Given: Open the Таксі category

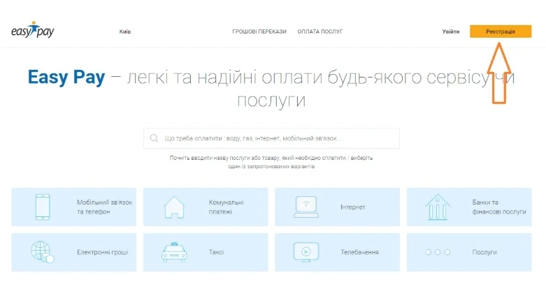Looking at the screenshot, I should (206, 252).
